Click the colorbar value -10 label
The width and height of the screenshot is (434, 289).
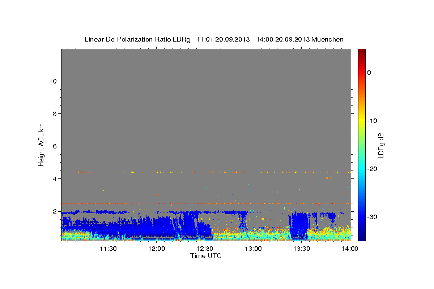click(373, 121)
